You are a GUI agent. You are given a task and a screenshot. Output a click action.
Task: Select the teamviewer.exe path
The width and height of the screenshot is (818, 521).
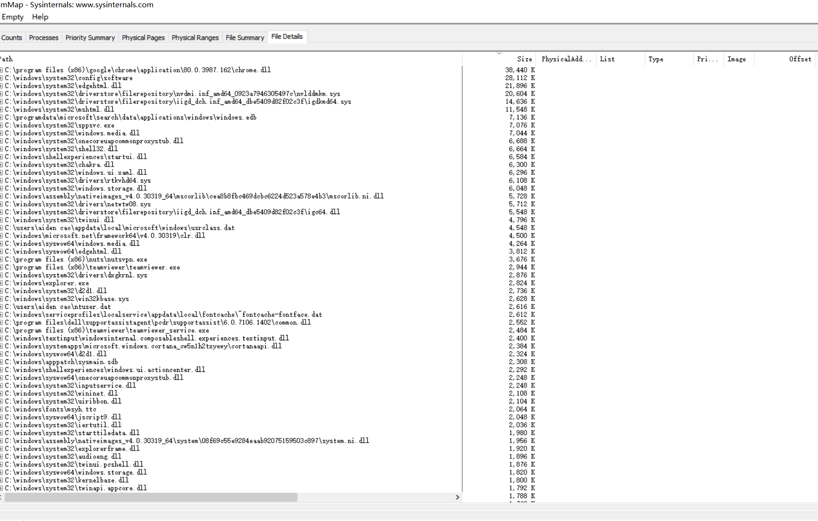point(92,267)
